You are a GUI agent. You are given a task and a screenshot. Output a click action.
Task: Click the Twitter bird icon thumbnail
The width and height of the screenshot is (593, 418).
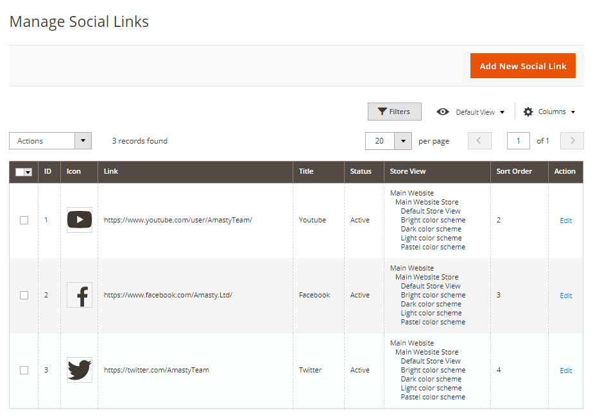click(x=80, y=370)
